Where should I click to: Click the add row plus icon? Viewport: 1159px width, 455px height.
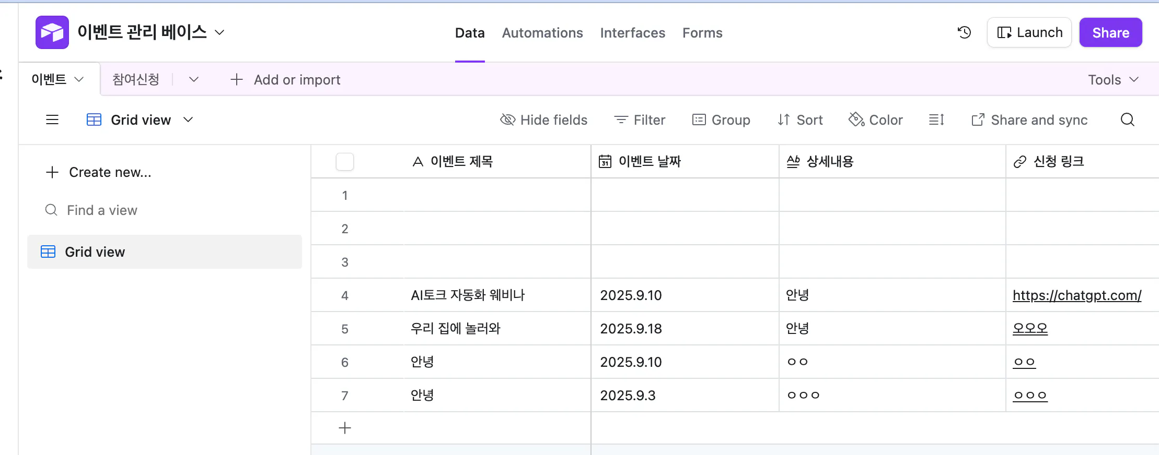click(x=345, y=428)
